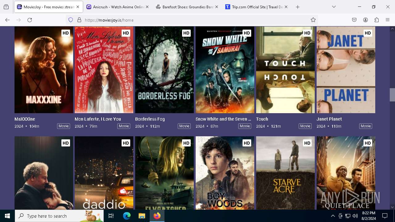
Task: Open The Boy in the Woods poster
Action: pyautogui.click(x=225, y=173)
